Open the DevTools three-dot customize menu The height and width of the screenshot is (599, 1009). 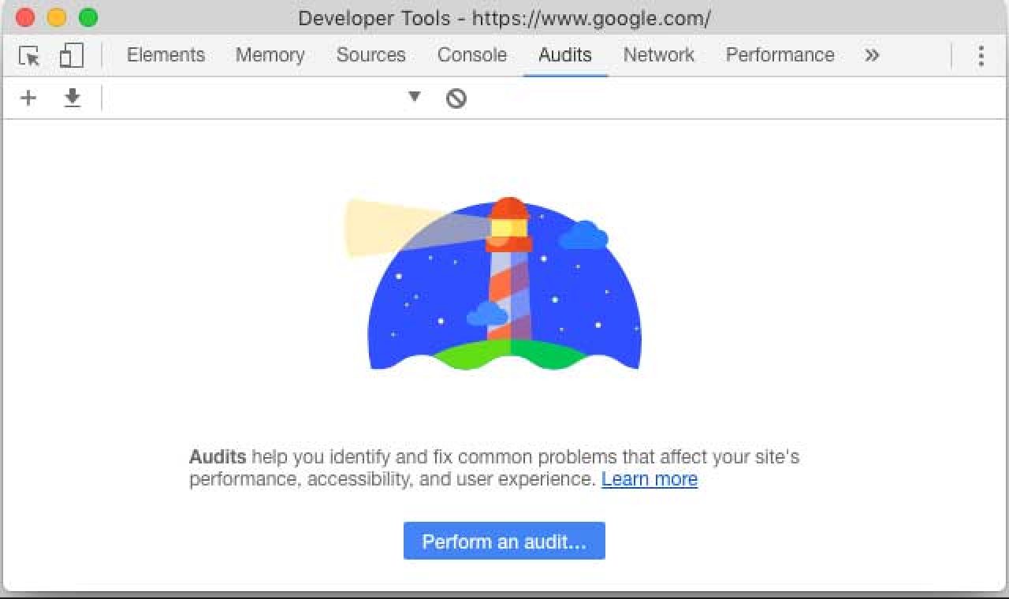pyautogui.click(x=981, y=55)
